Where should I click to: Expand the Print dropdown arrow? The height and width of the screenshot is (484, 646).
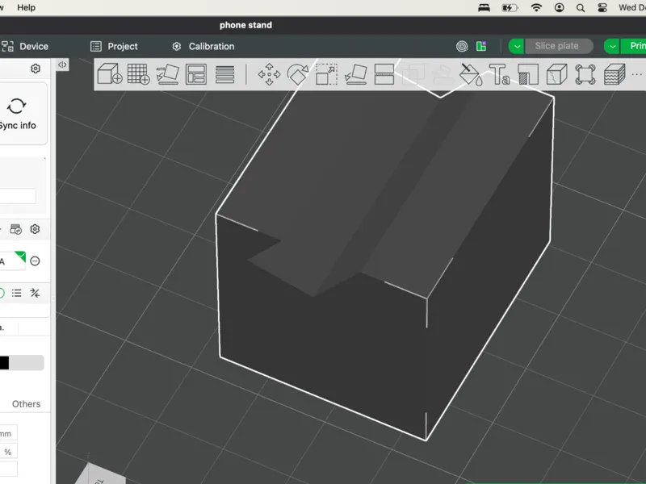coord(612,46)
